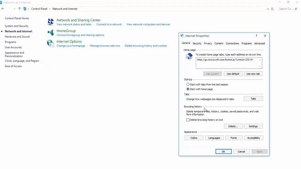301x169 pixels.
Task: Click Control Panel in the breadcrumb
Action: [x=39, y=9]
